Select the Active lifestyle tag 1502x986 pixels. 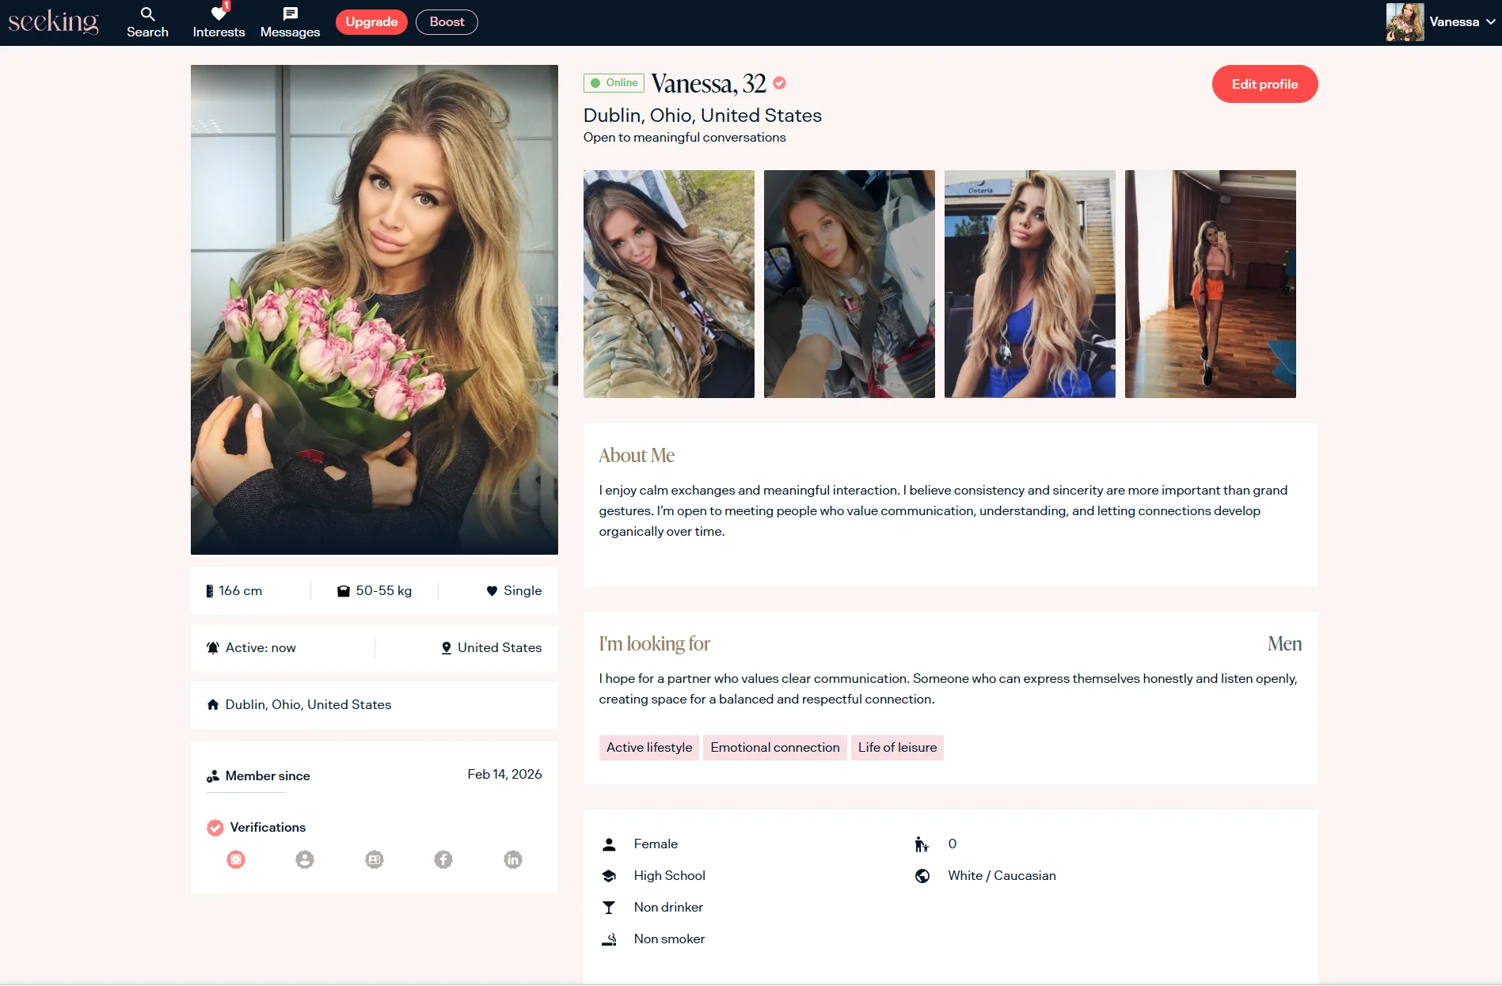pos(648,748)
